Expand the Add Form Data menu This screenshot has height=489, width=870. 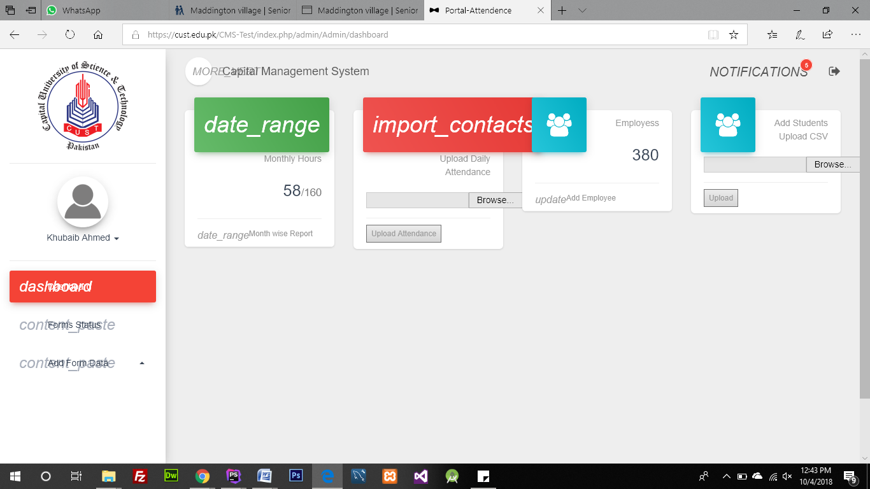(83, 363)
